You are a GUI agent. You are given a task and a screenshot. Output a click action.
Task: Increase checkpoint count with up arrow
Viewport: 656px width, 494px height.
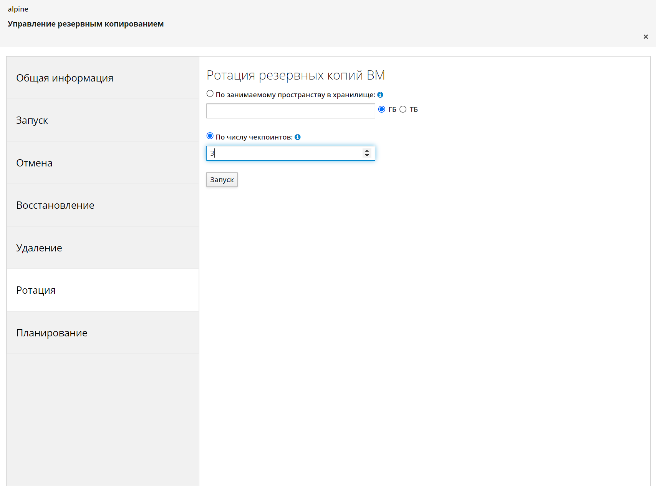point(367,151)
